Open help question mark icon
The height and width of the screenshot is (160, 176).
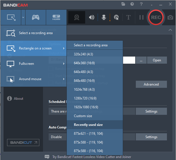(x=141, y=4)
